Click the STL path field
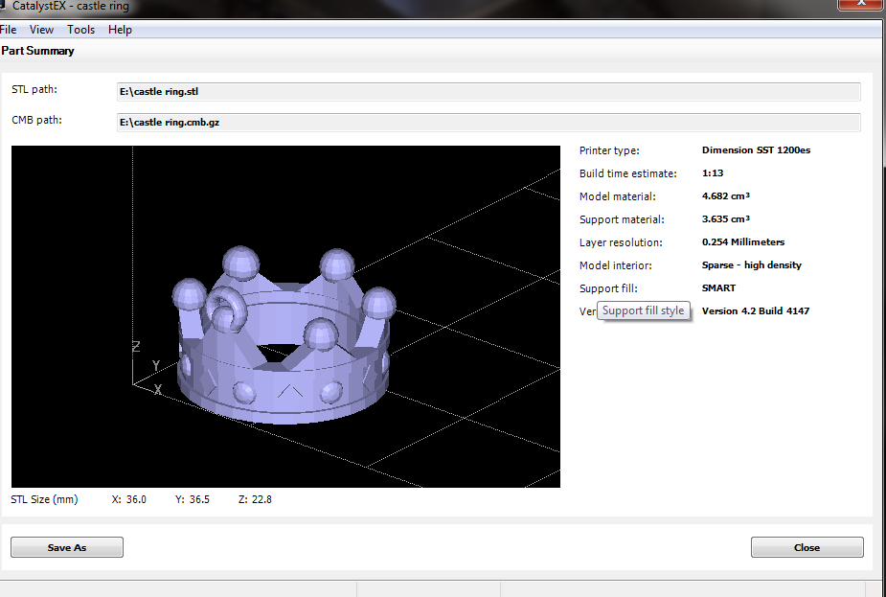 click(x=488, y=92)
